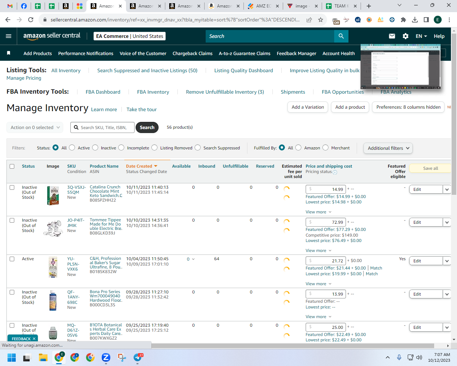Click the Add a Variation button

(x=308, y=107)
